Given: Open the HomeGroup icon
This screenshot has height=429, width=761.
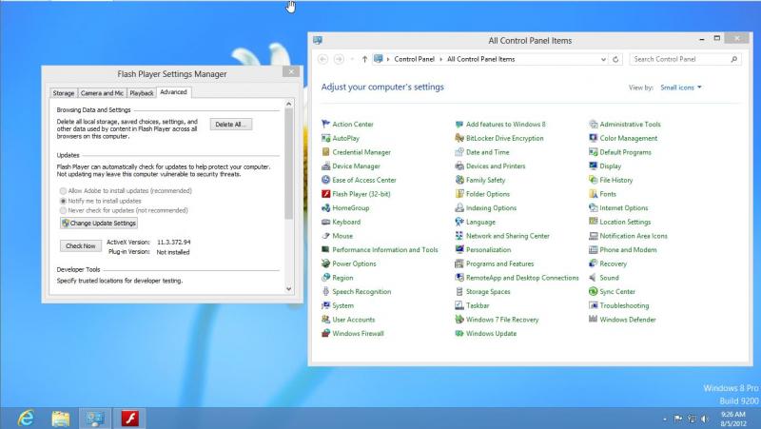Looking at the screenshot, I should [325, 207].
